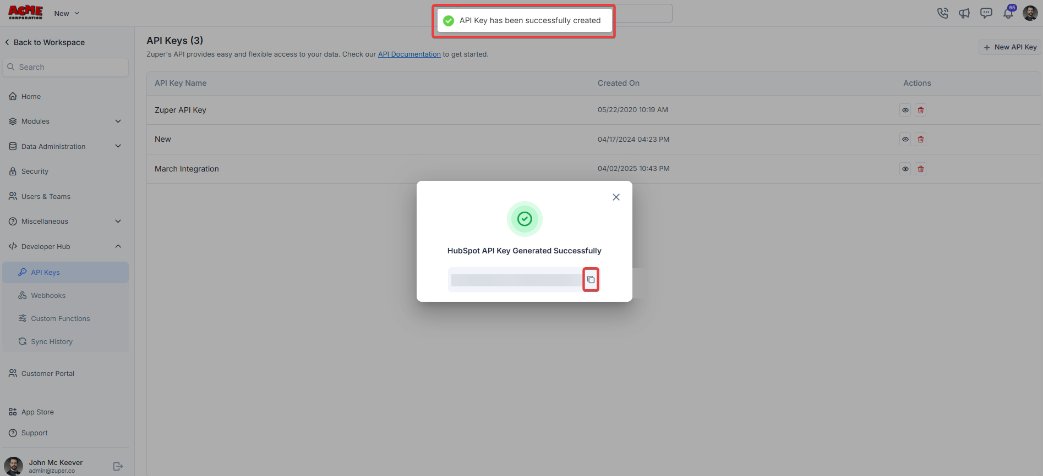1043x476 pixels.
Task: Show the March Integration key
Action: pos(905,169)
